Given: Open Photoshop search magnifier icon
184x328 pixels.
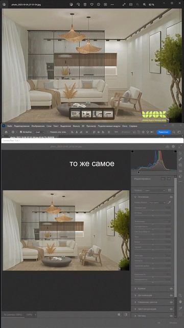Looking at the screenshot, I should [x=174, y=132].
